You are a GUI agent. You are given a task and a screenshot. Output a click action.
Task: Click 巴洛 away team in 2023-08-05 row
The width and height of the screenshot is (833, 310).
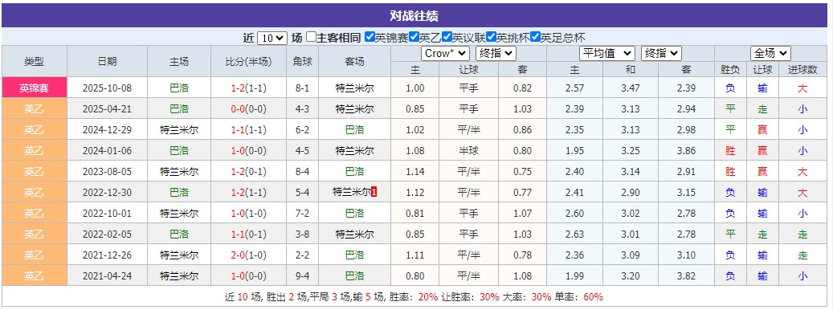point(354,171)
